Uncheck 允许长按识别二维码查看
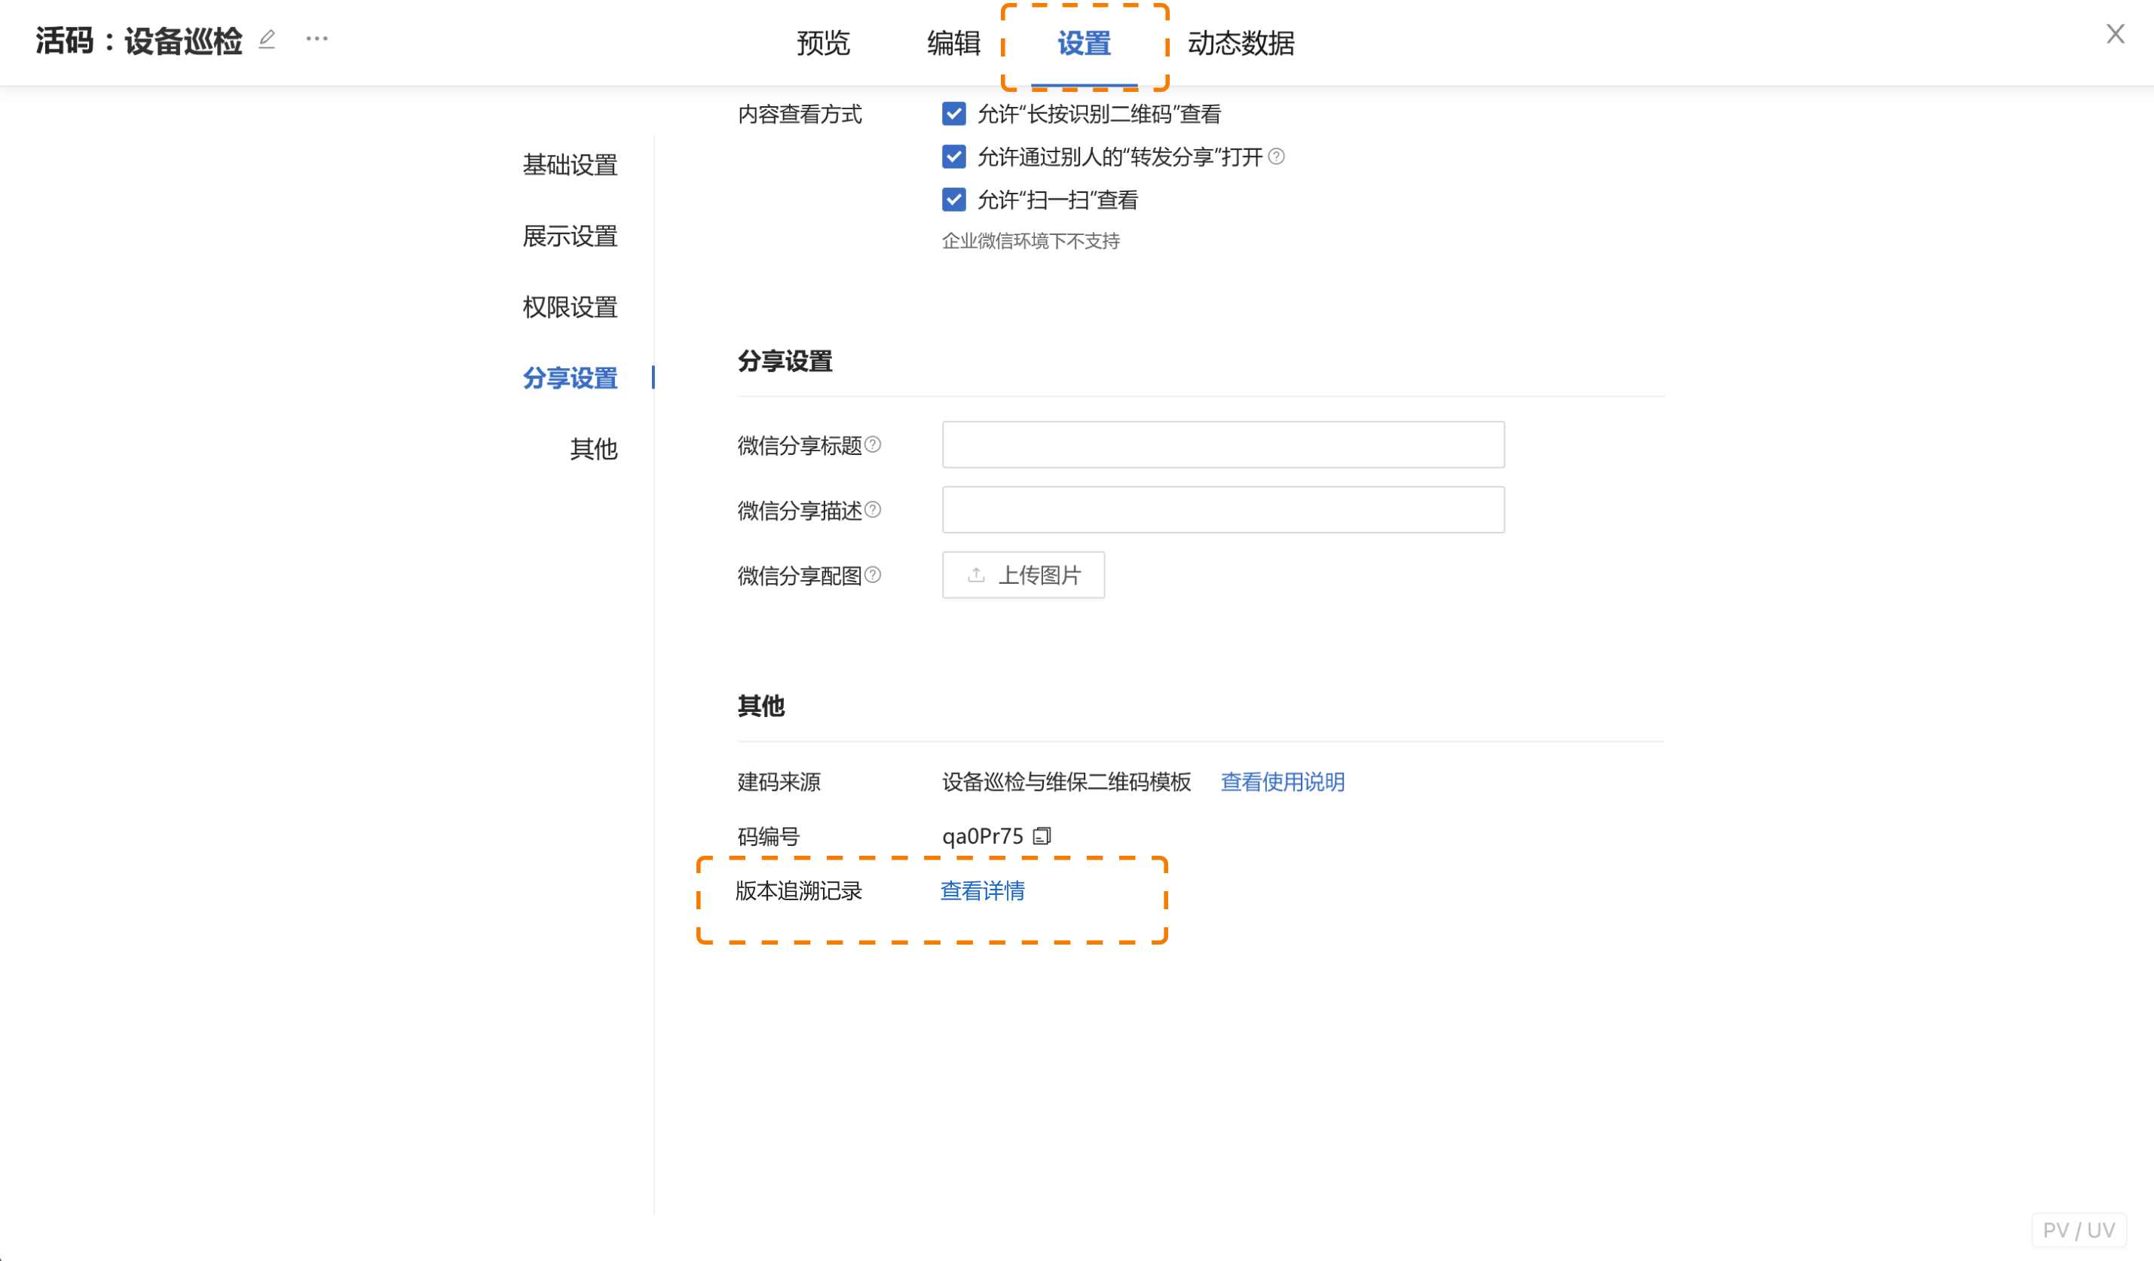 (x=953, y=114)
